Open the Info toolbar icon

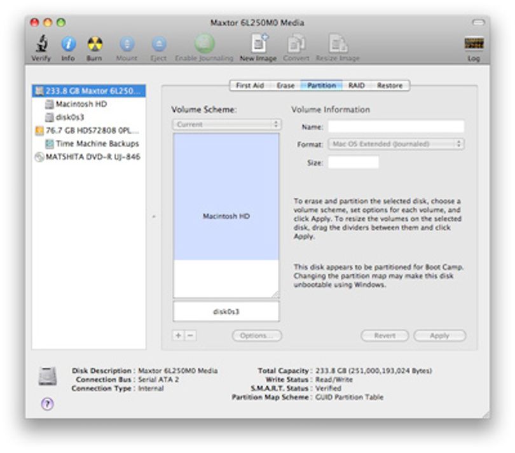68,44
